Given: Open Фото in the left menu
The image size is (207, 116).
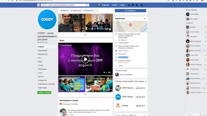Looking at the screenshot, I should (39, 58).
